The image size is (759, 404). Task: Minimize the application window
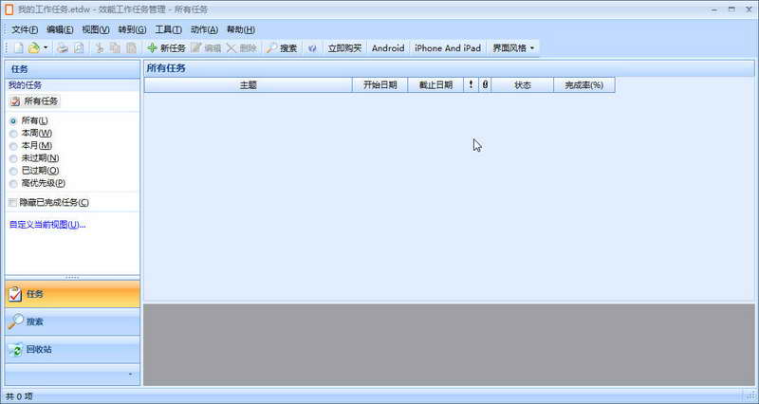click(x=714, y=9)
